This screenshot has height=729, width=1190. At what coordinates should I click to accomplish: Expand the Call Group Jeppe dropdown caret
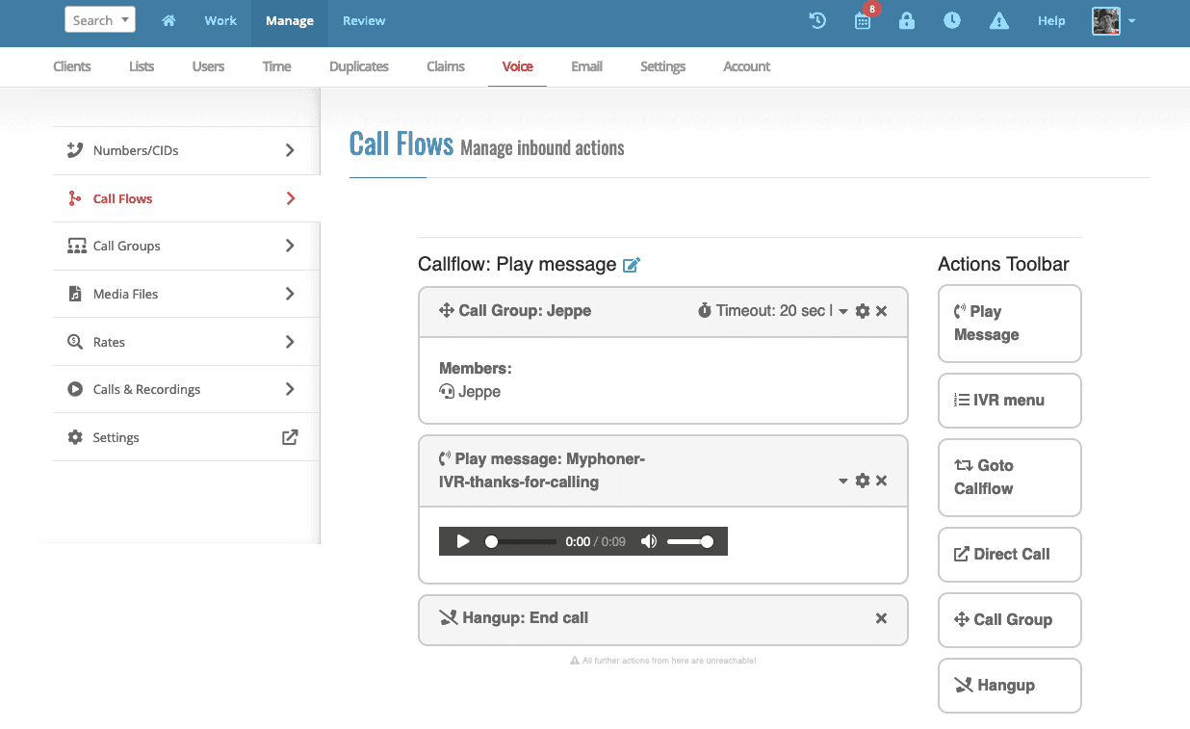pyautogui.click(x=843, y=311)
